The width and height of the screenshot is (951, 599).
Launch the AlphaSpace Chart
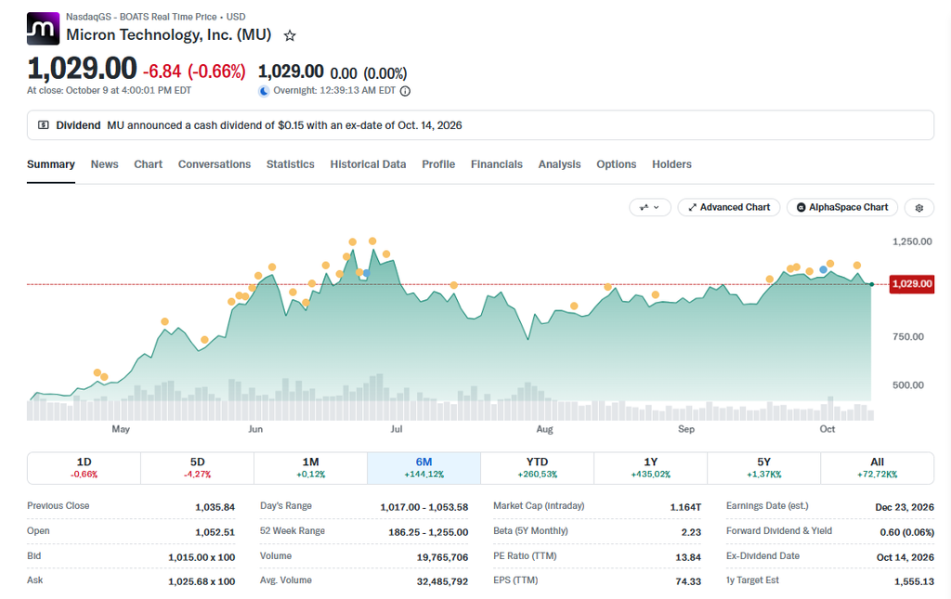coord(841,207)
